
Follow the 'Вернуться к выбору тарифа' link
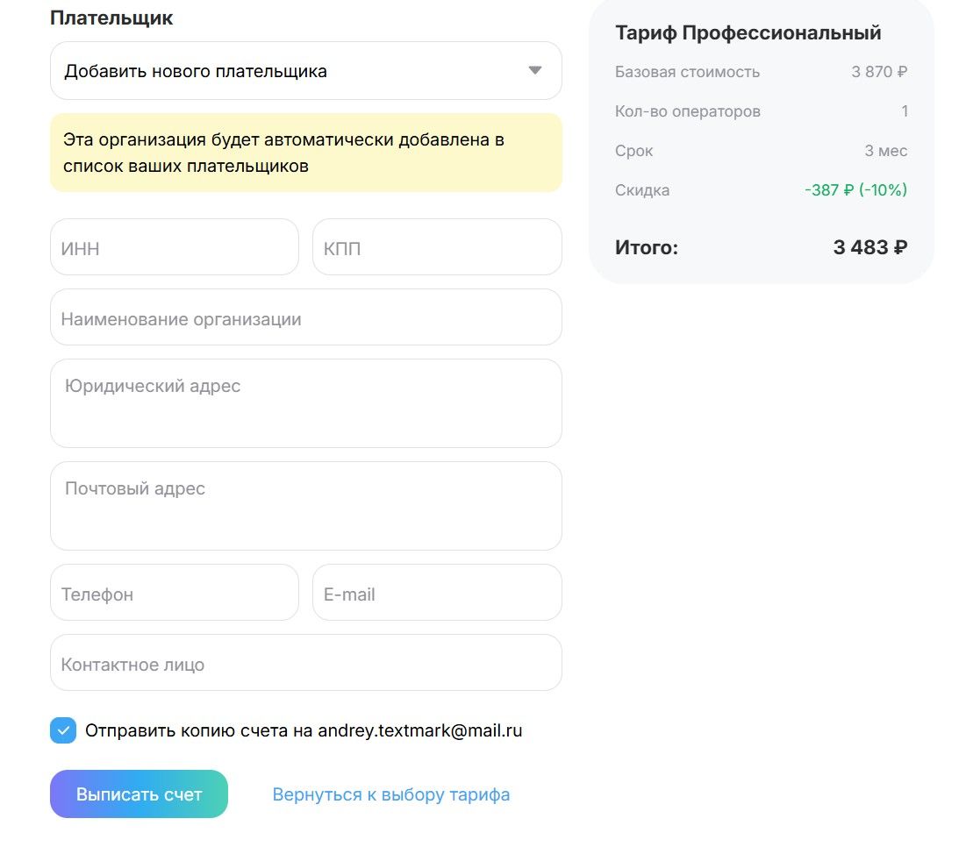[x=390, y=794]
